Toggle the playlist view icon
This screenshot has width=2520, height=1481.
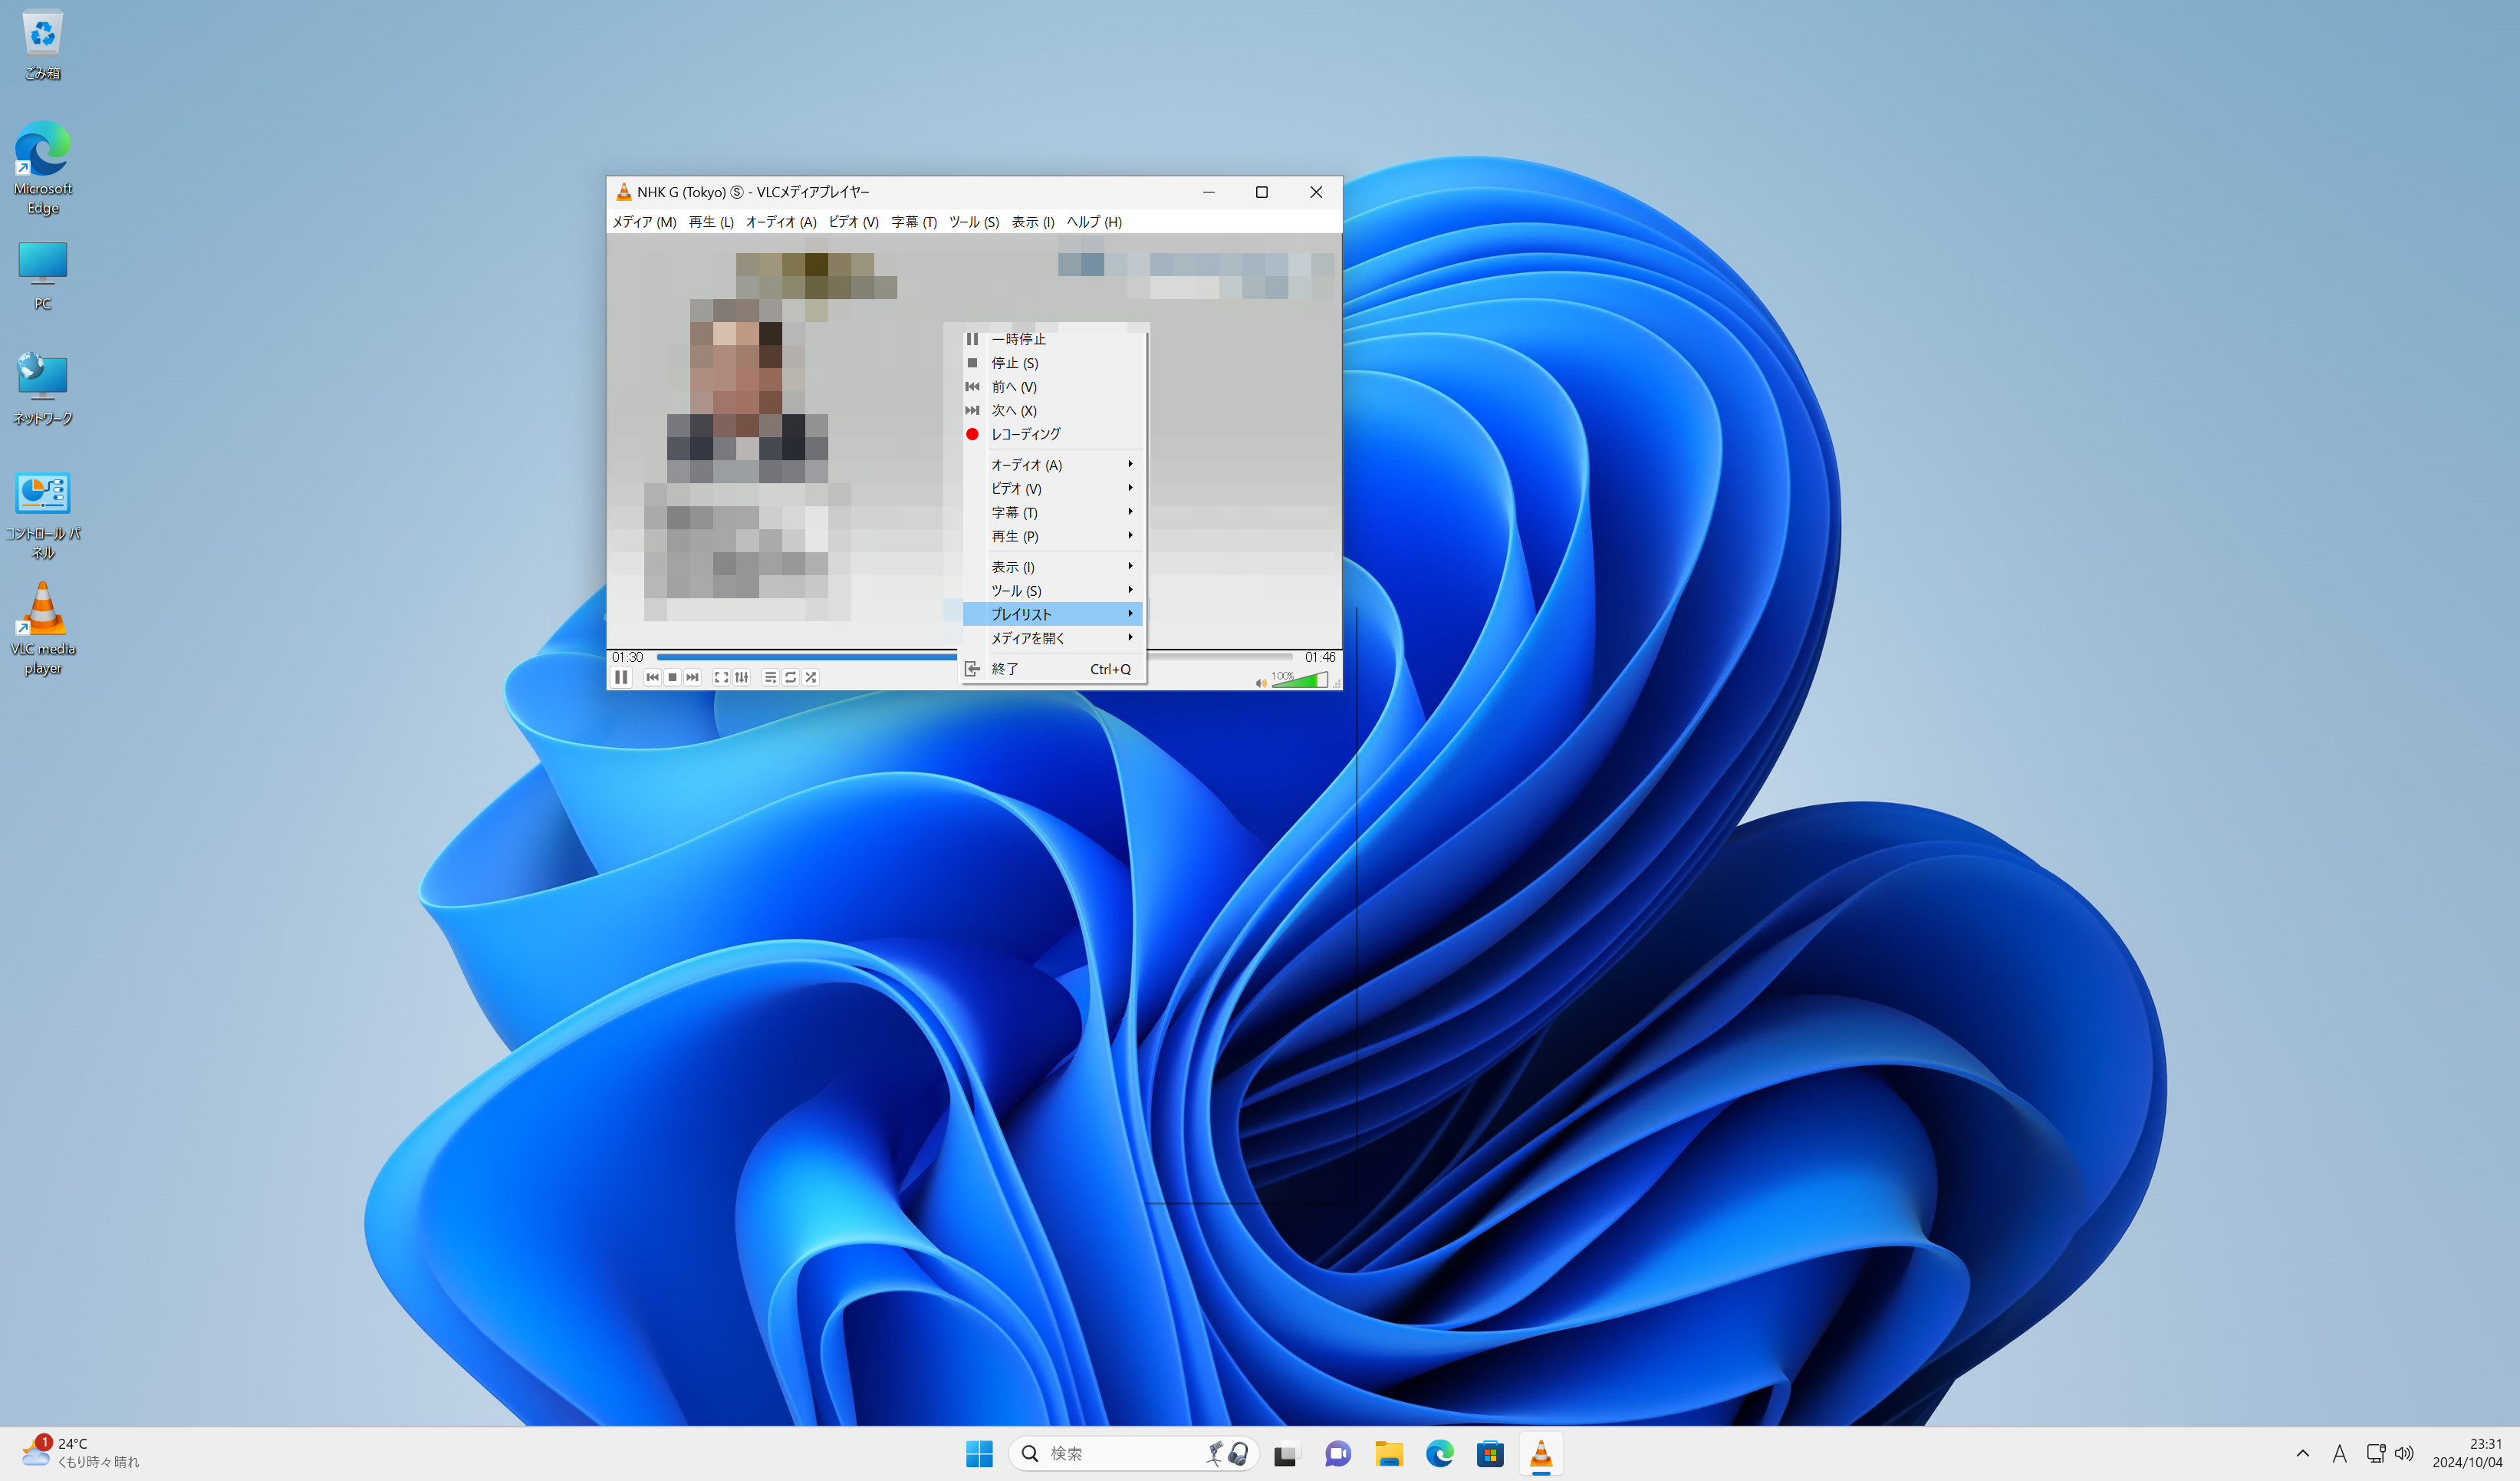coord(770,677)
